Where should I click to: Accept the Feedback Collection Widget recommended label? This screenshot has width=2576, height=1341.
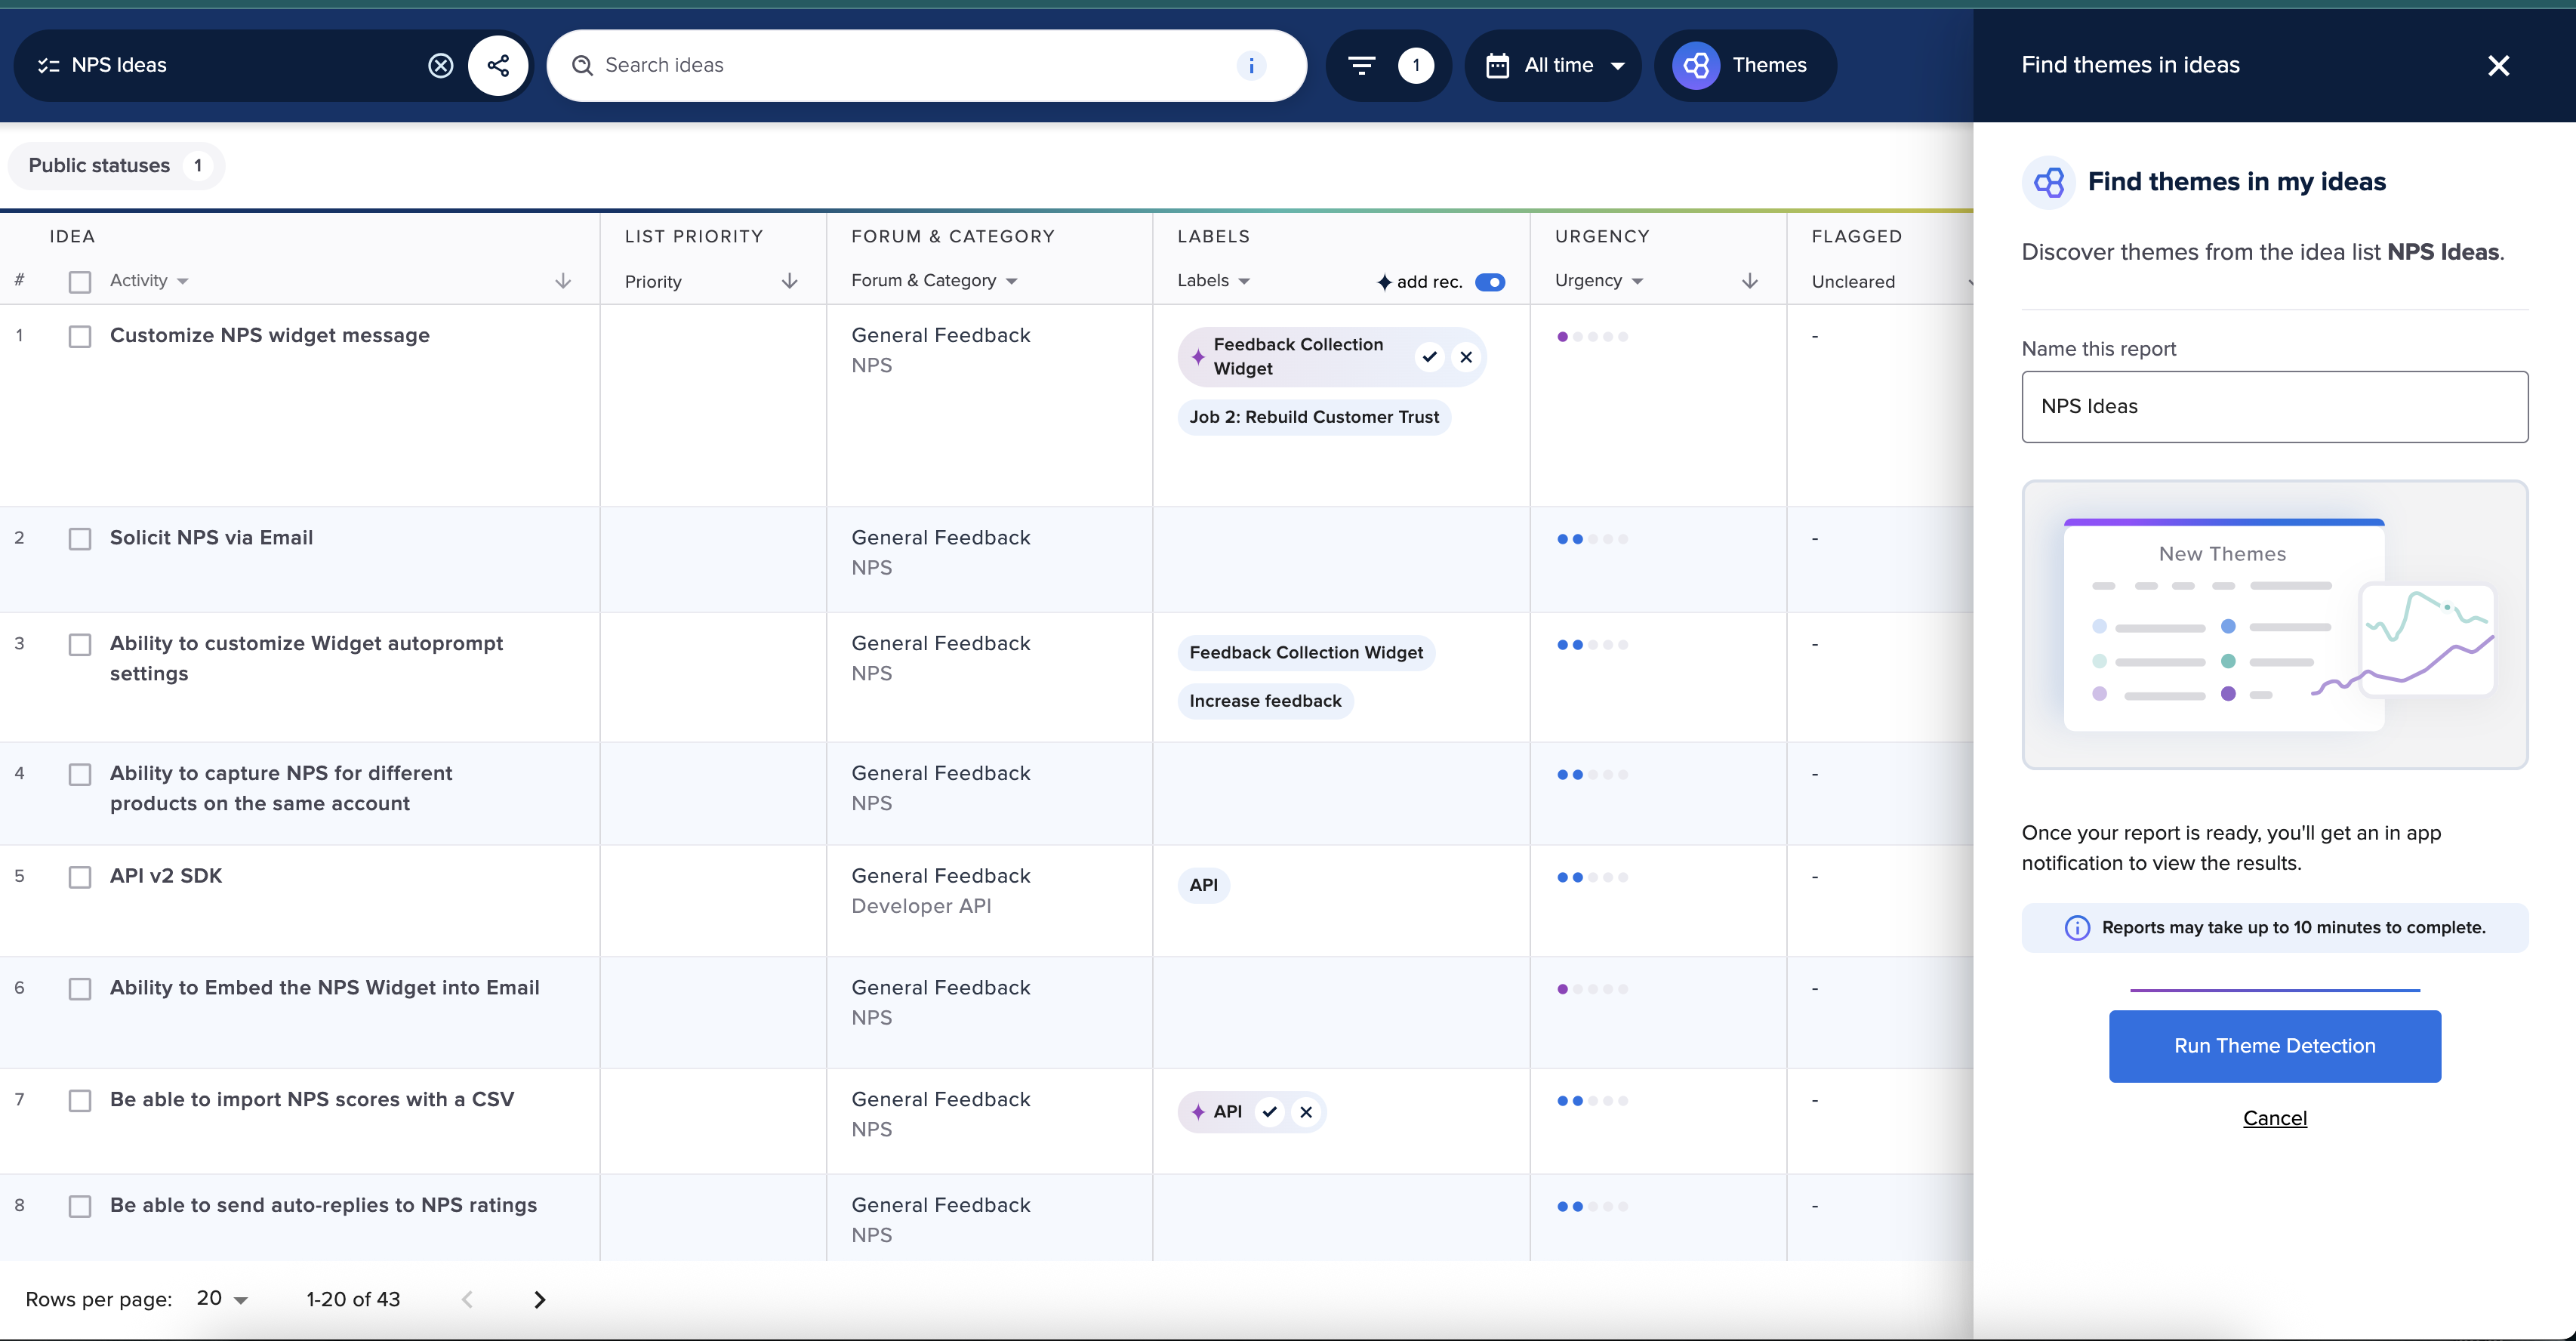click(x=1429, y=356)
